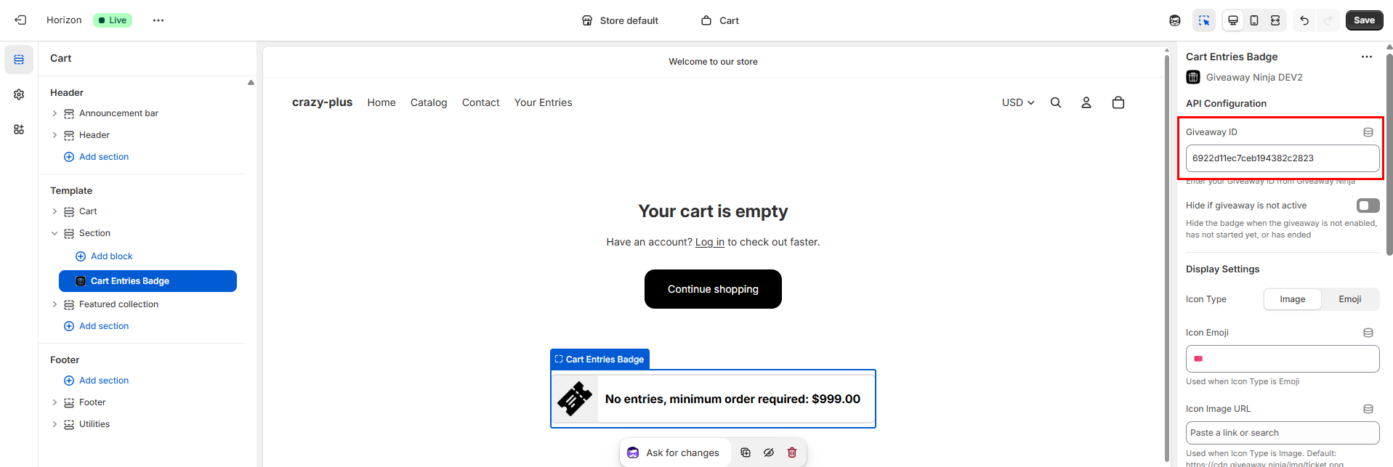Click into the Giveaway ID text field
The image size is (1393, 467).
tap(1282, 158)
